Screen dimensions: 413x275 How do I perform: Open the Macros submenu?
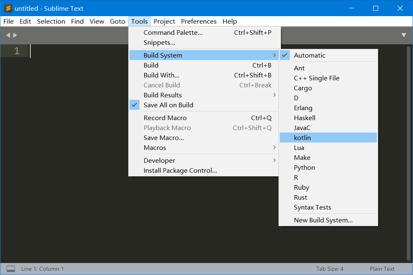click(x=154, y=147)
